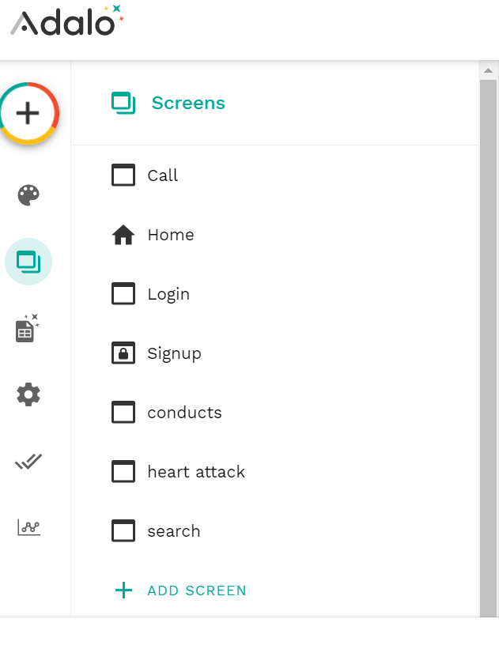499x649 pixels.
Task: Open the Analytics chart icon
Action: [28, 527]
